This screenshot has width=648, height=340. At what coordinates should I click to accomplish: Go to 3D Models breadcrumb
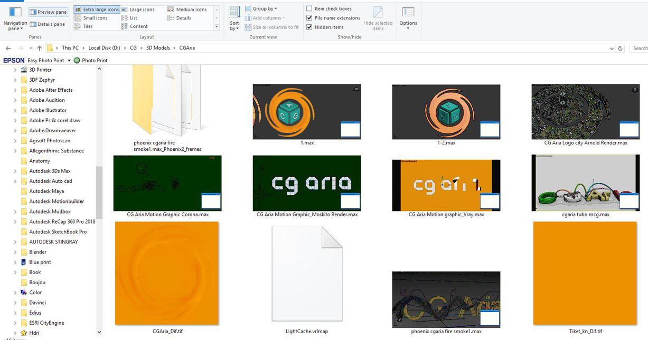coord(158,48)
